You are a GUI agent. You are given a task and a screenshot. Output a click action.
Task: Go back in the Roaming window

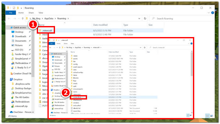click(x=9, y=19)
